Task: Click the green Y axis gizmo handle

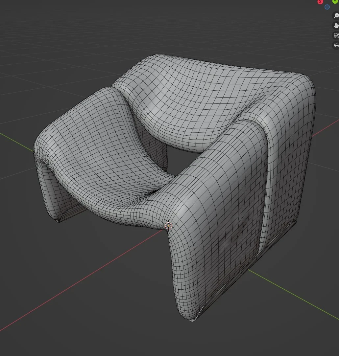Action: 335,1
